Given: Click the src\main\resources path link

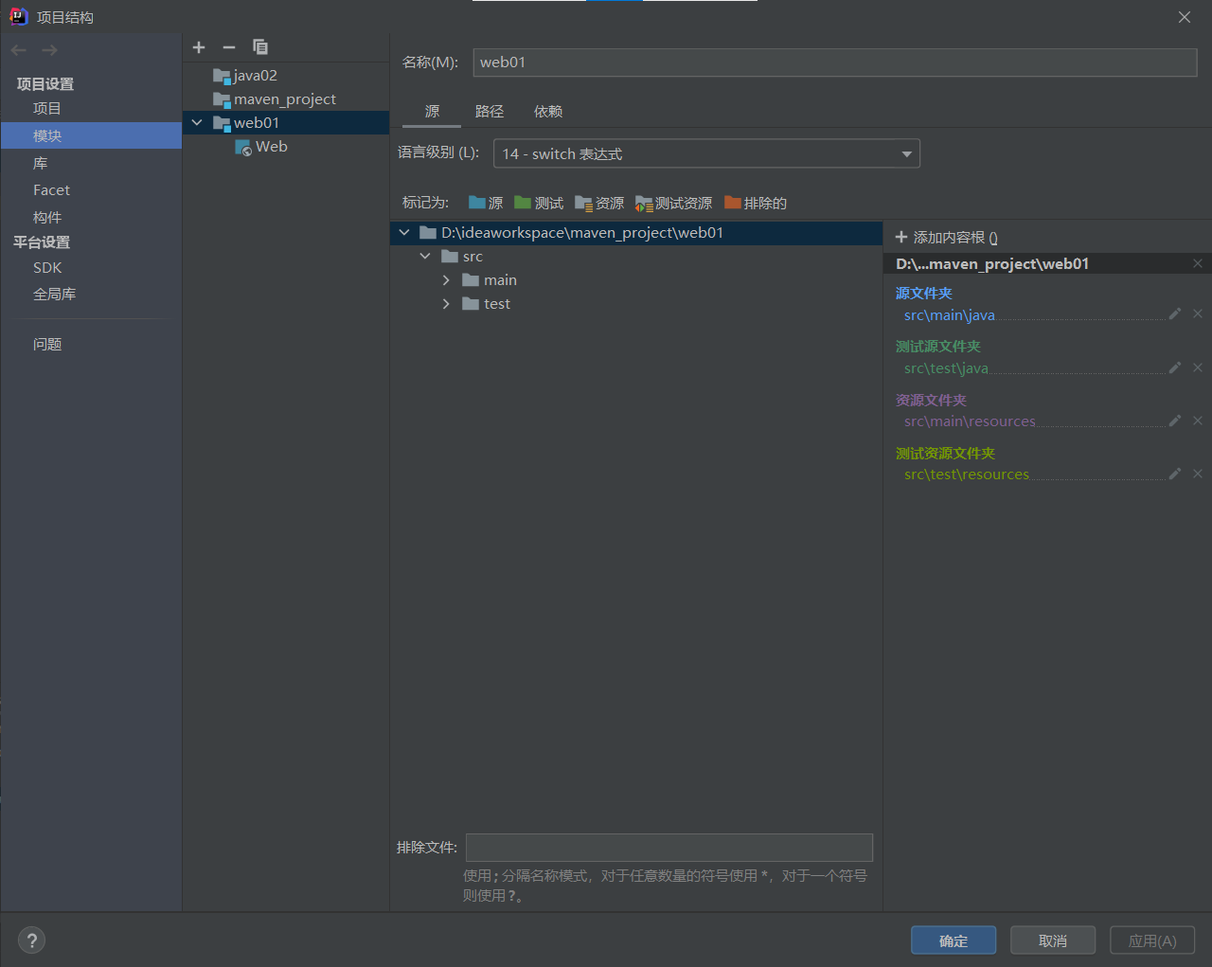Looking at the screenshot, I should 970,421.
